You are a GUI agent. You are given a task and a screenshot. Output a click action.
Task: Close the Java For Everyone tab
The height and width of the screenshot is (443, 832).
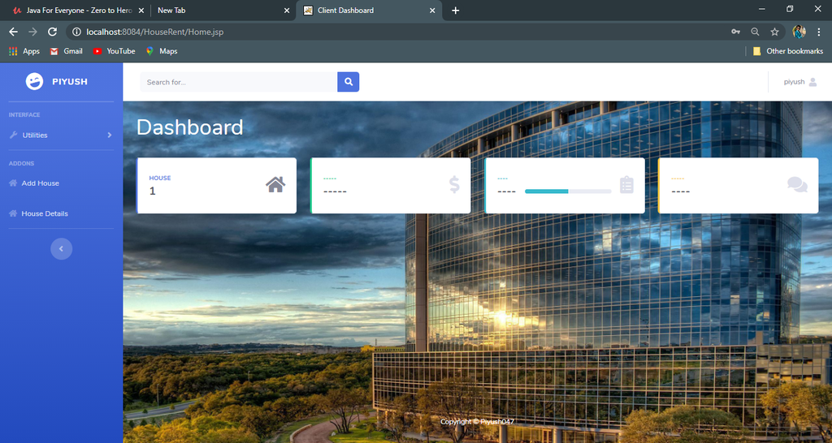141,10
